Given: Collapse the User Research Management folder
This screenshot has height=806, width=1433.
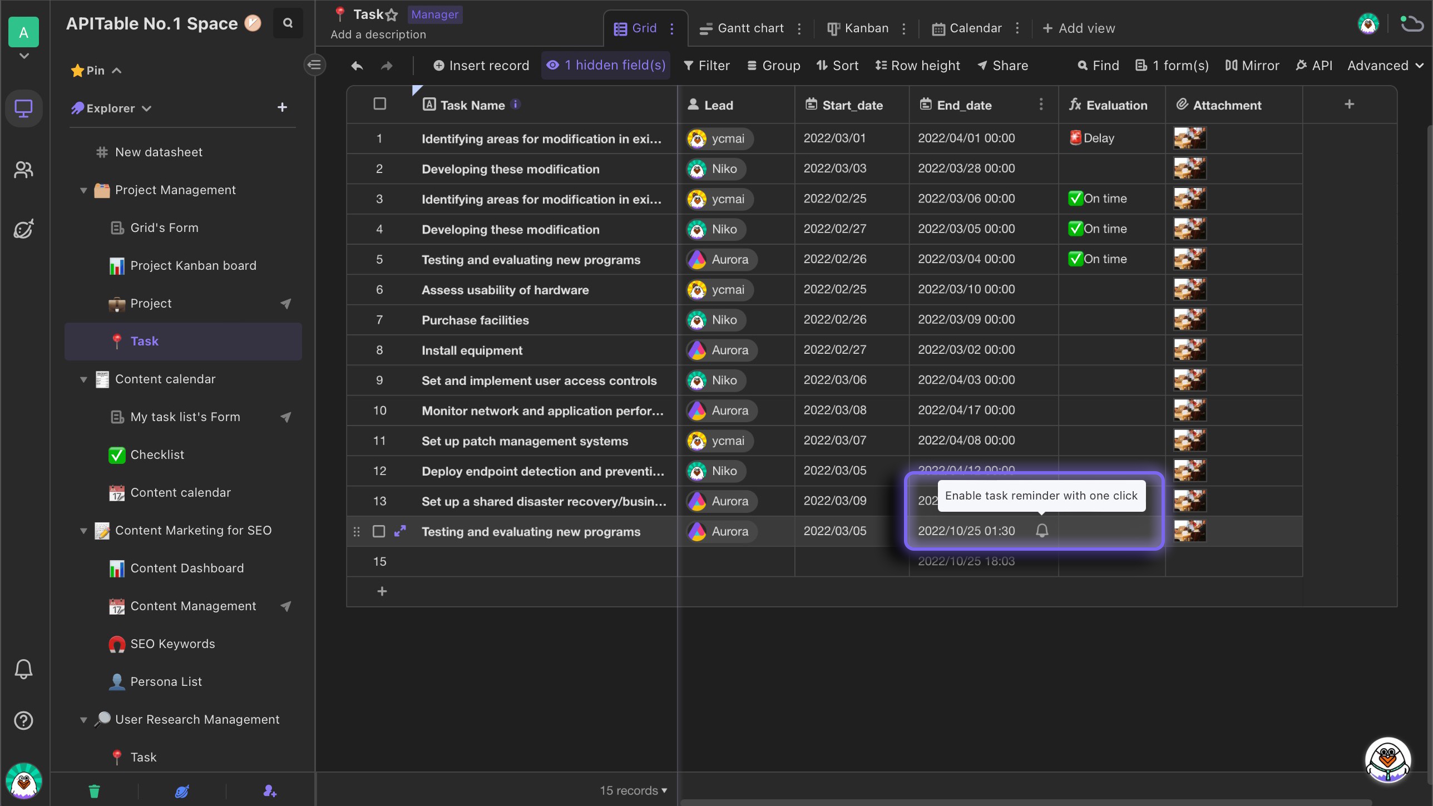Looking at the screenshot, I should pyautogui.click(x=83, y=720).
